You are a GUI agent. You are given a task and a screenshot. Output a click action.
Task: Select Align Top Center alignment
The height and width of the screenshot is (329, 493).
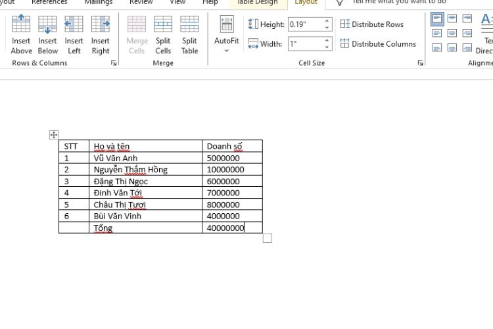pyautogui.click(x=452, y=18)
